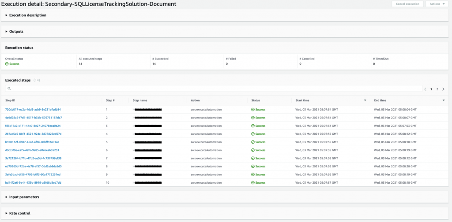
Task: Click the Success icon for step 3
Action: [253, 126]
